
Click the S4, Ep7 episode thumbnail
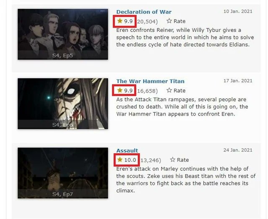click(63, 173)
